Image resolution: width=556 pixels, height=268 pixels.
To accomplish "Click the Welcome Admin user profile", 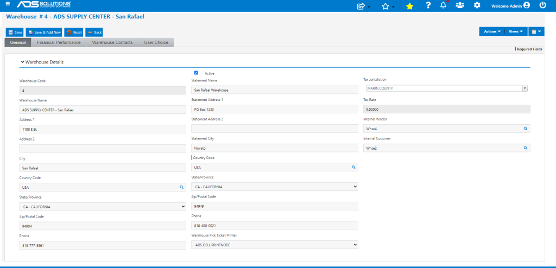I will click(510, 5).
